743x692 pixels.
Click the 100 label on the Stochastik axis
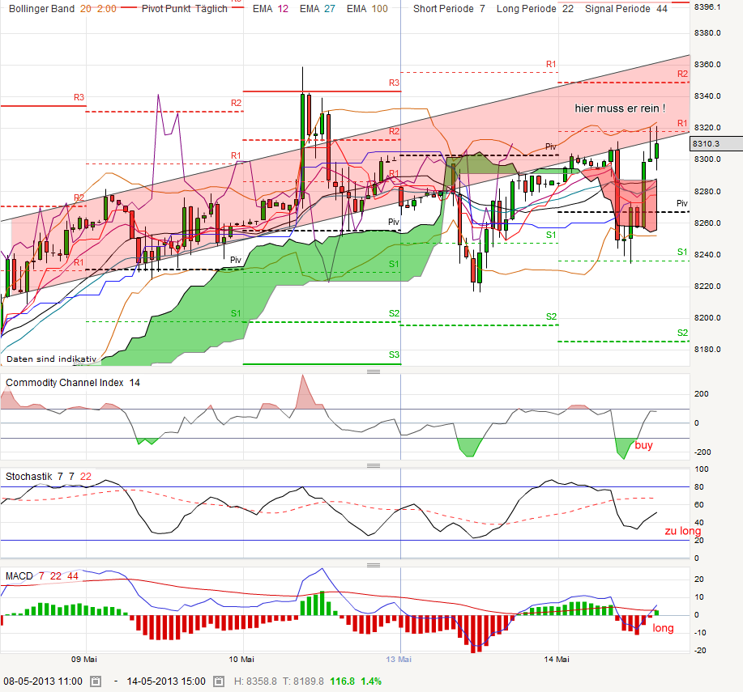[x=702, y=469]
